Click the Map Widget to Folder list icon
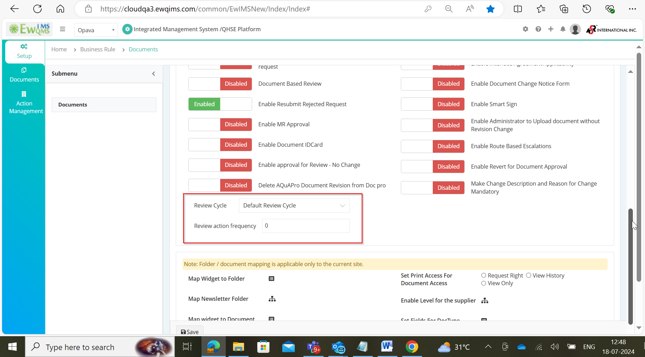Image resolution: width=645 pixels, height=357 pixels. (x=272, y=279)
